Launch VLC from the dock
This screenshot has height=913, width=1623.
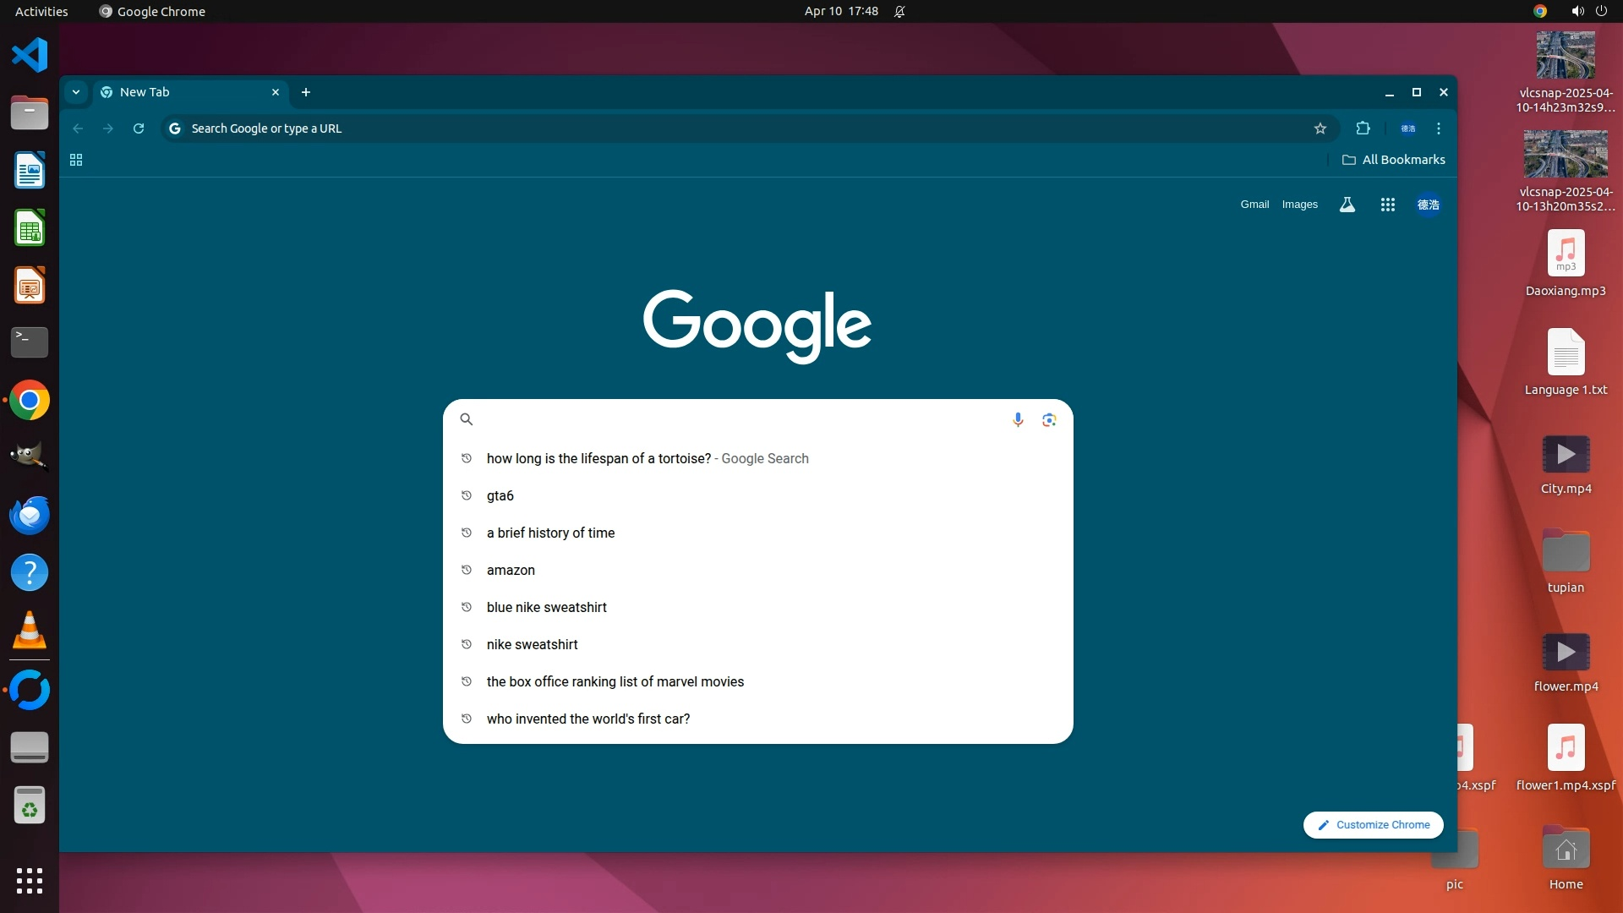point(30,631)
